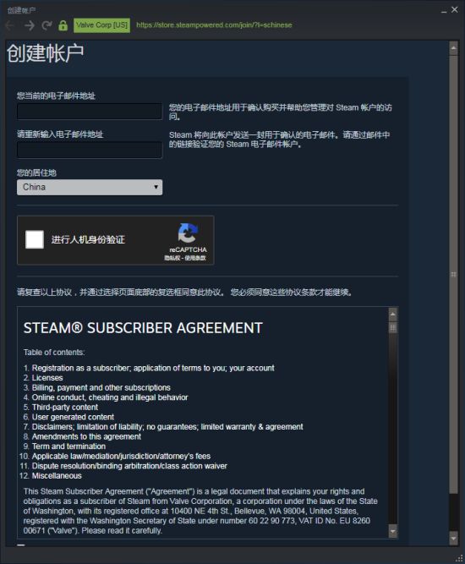Image resolution: width=465 pixels, height=564 pixels.
Task: Click the current email address input field
Action: [x=90, y=112]
